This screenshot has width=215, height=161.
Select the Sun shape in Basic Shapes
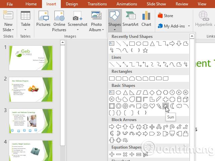[165, 106]
